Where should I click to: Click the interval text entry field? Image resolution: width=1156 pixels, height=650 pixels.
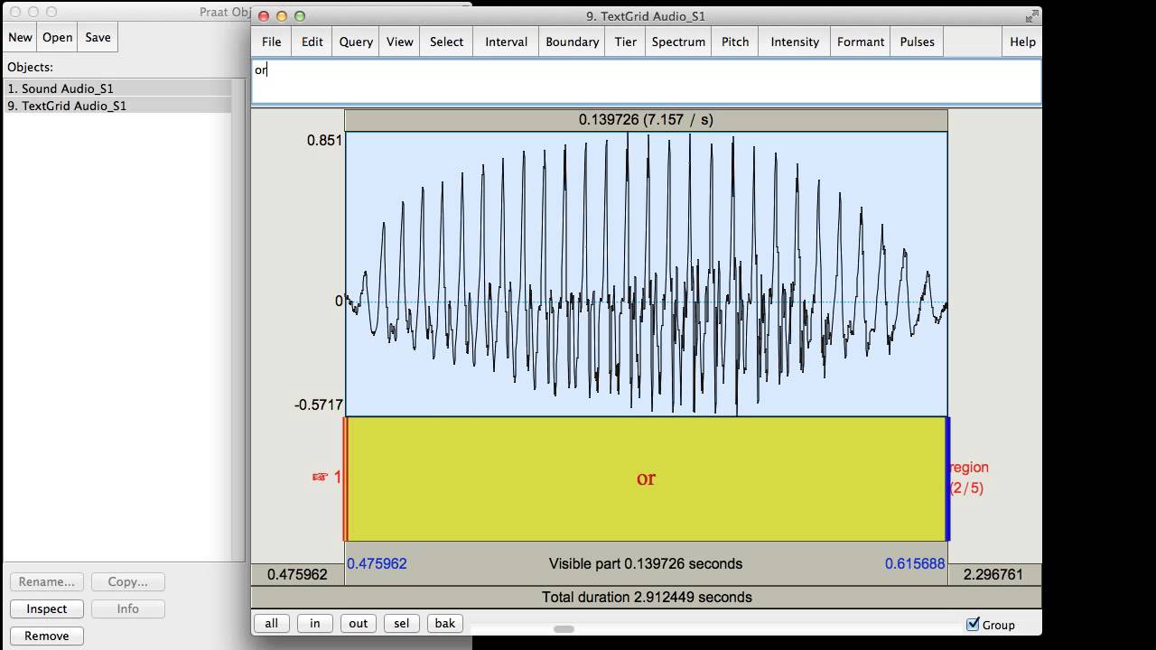(x=646, y=81)
